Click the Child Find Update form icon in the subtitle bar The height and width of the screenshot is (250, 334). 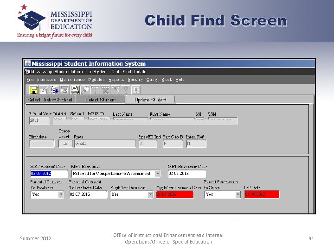tap(28, 71)
